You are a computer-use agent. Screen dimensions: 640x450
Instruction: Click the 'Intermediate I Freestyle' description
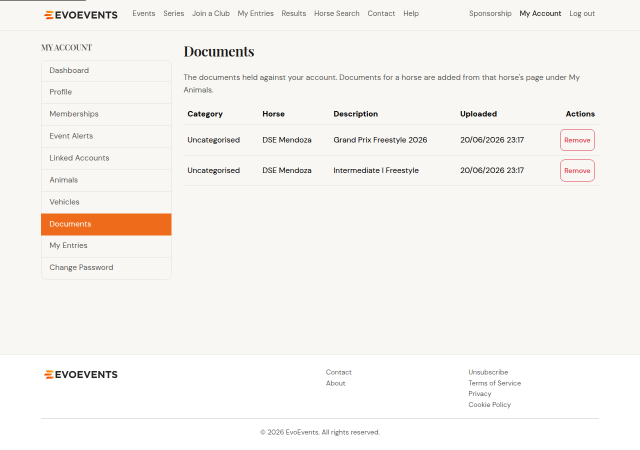[376, 170]
